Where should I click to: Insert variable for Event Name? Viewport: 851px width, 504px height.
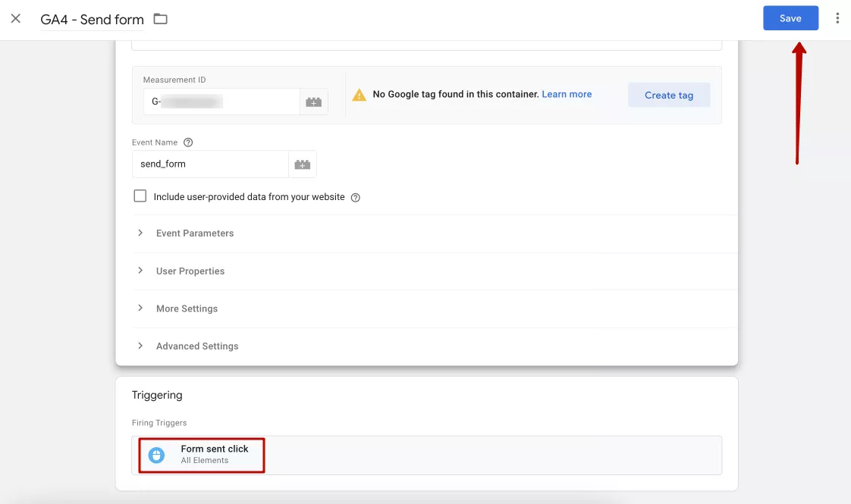click(303, 164)
